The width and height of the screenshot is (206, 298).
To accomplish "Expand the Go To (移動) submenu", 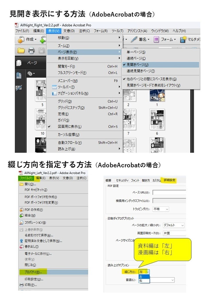I will click(x=85, y=38).
